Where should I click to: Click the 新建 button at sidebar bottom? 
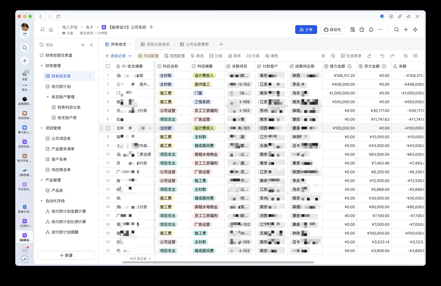(66, 255)
